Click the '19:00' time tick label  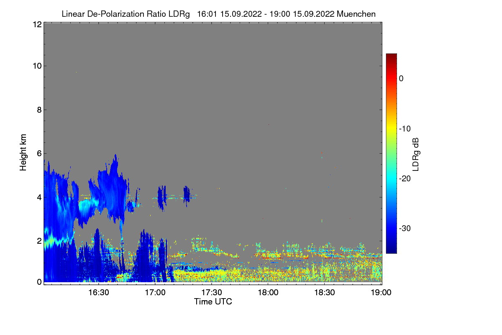point(381,292)
